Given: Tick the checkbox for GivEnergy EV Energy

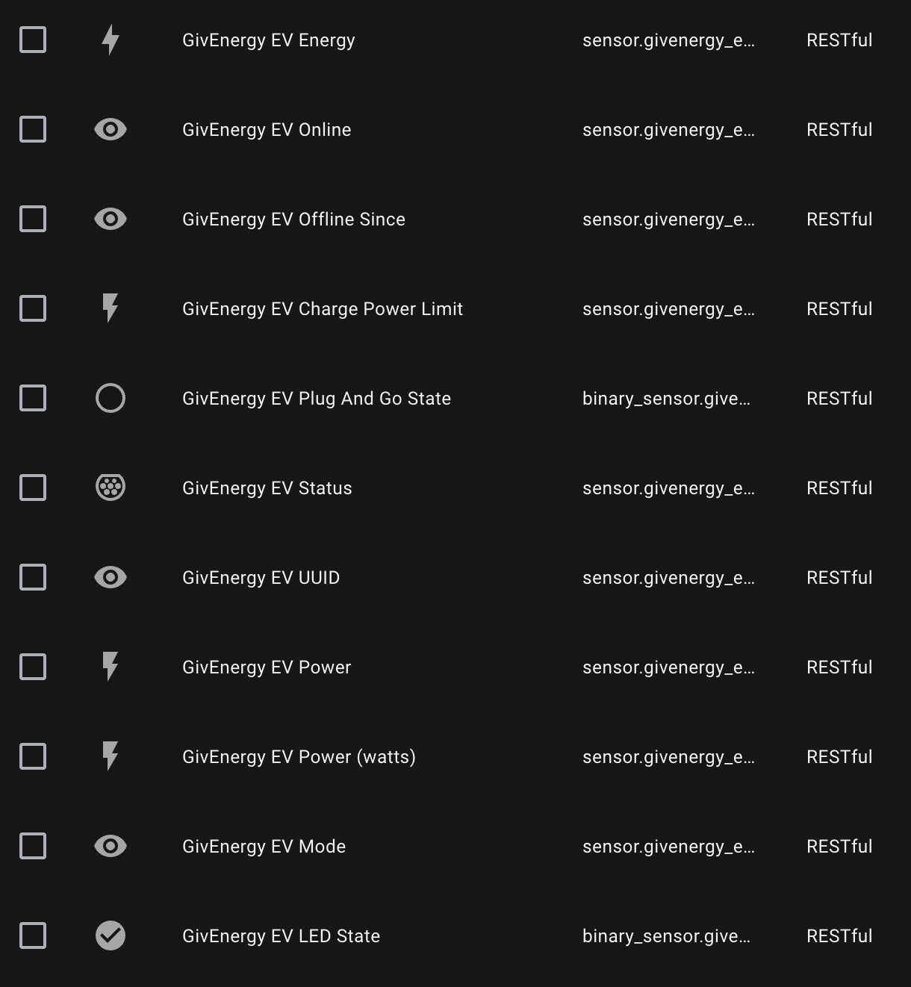Looking at the screenshot, I should pos(33,40).
